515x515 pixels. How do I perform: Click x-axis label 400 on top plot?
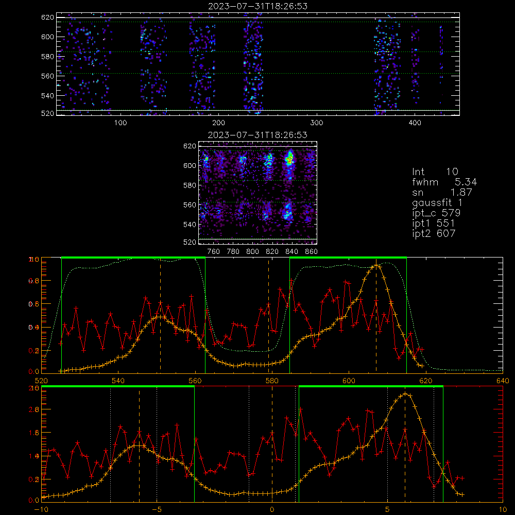point(415,123)
